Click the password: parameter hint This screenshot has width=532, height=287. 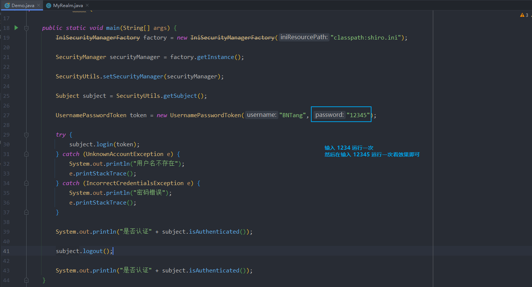pos(329,115)
